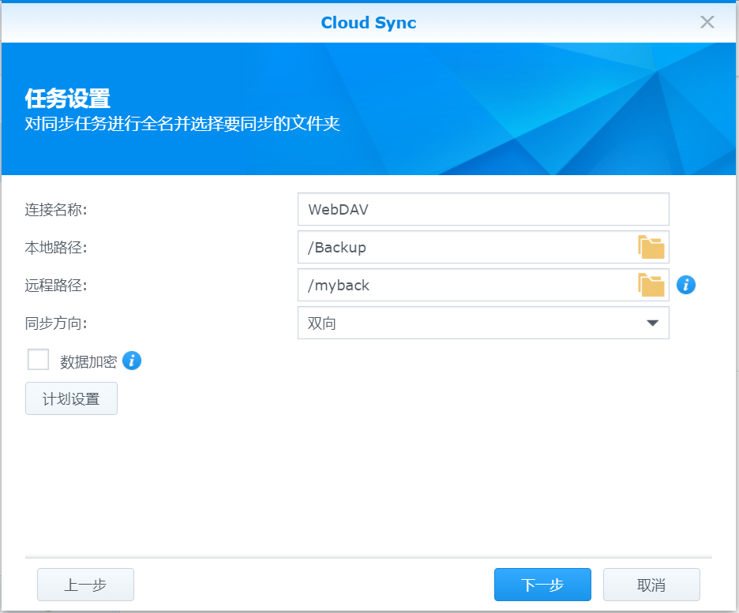Image resolution: width=739 pixels, height=613 pixels.
Task: Enable the data encryption checkbox
Action: click(39, 361)
